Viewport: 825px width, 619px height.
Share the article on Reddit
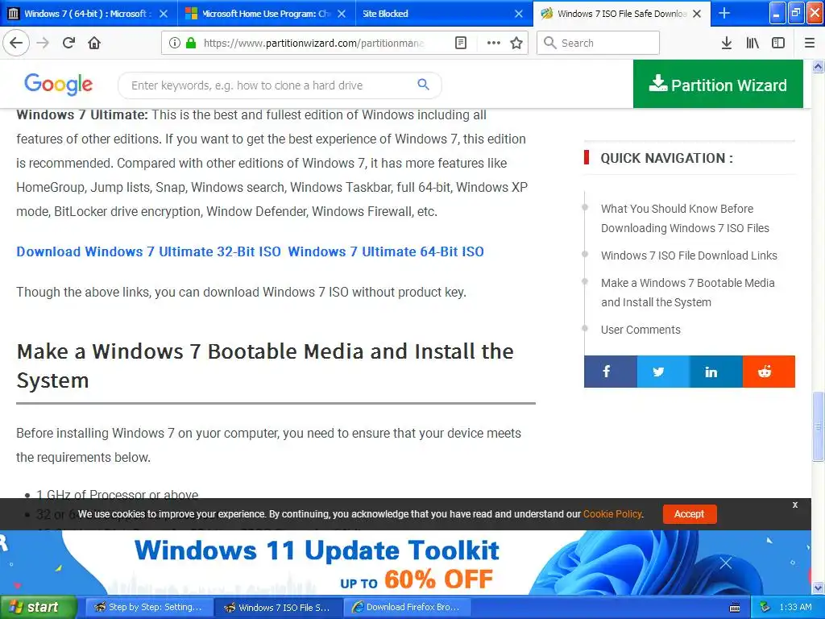769,372
